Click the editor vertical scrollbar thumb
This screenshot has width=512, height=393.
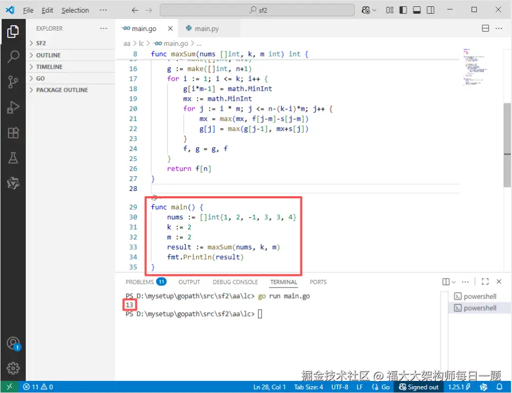pos(507,145)
